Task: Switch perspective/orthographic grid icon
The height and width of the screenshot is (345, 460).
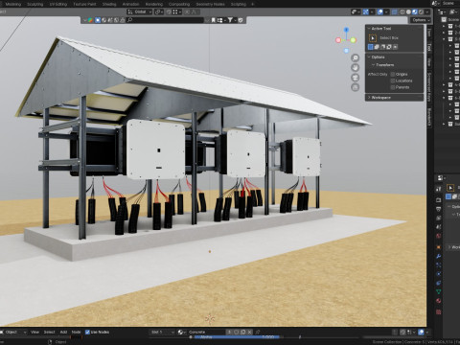Action: pos(356,87)
